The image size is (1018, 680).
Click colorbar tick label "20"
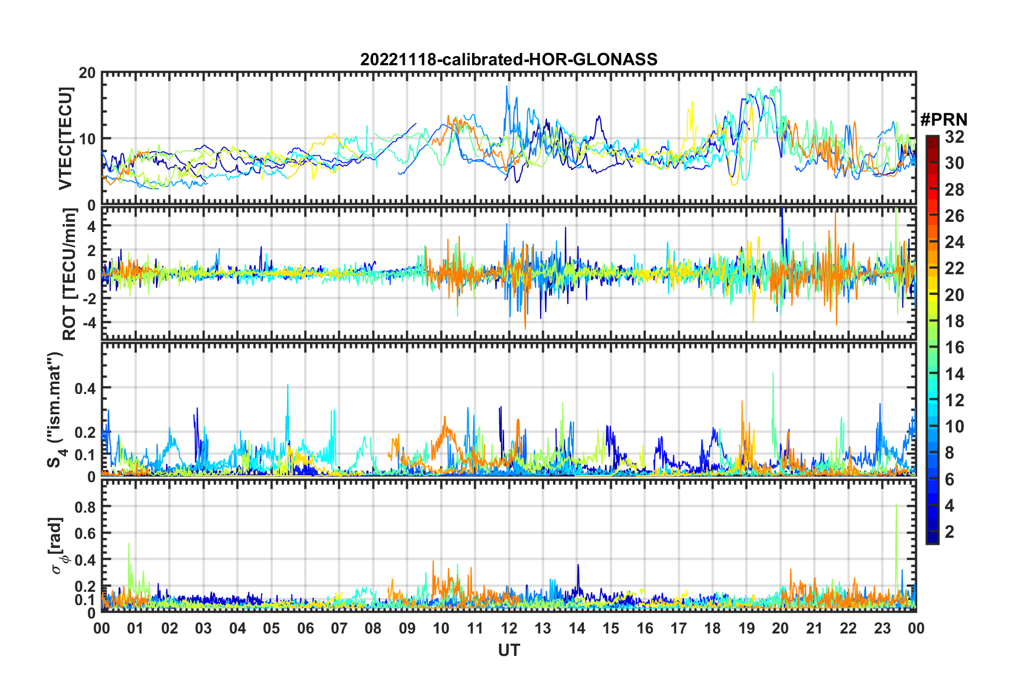(x=954, y=295)
